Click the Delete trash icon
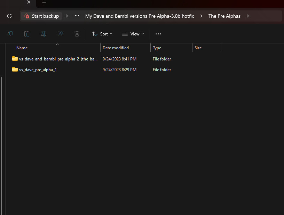This screenshot has width=284, height=215. pos(77,34)
